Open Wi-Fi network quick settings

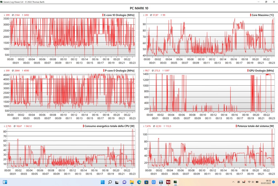(x=249, y=182)
